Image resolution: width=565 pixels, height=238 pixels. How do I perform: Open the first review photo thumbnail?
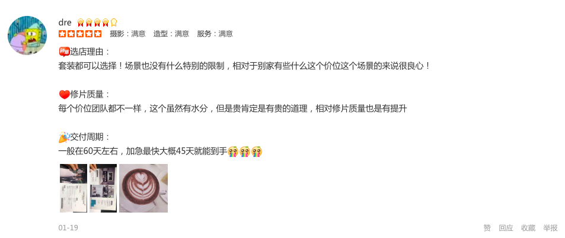pos(74,188)
